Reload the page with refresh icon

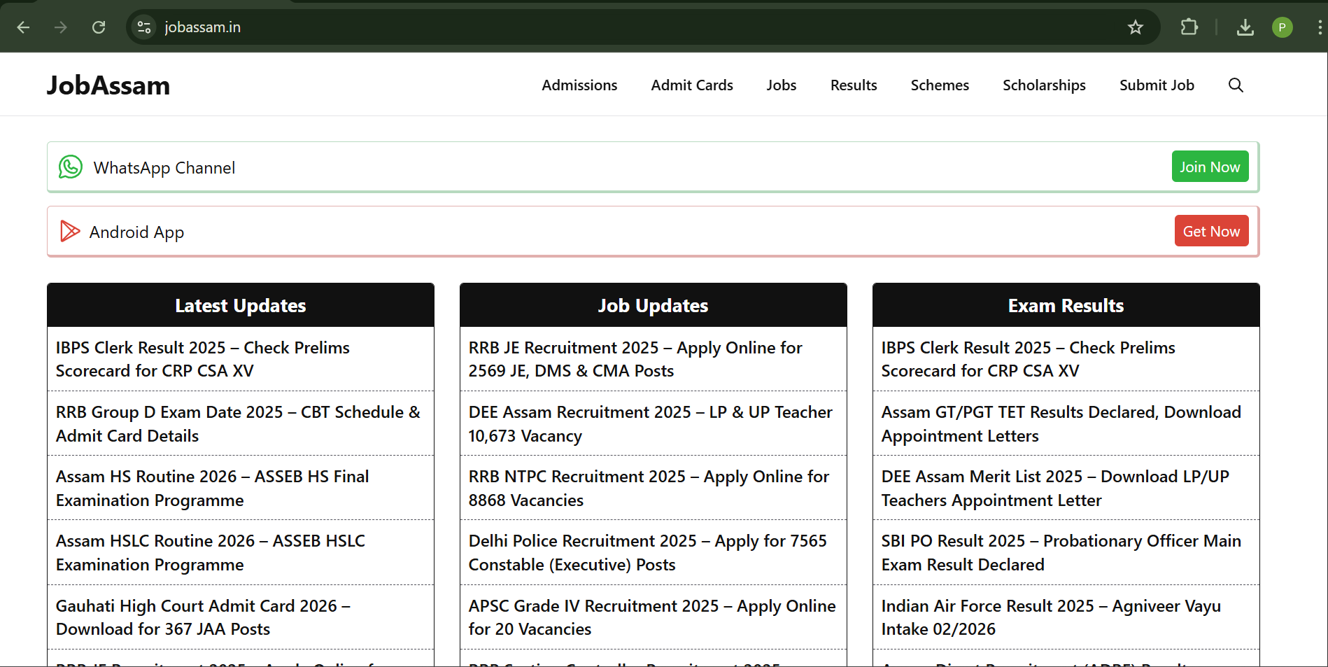[99, 27]
